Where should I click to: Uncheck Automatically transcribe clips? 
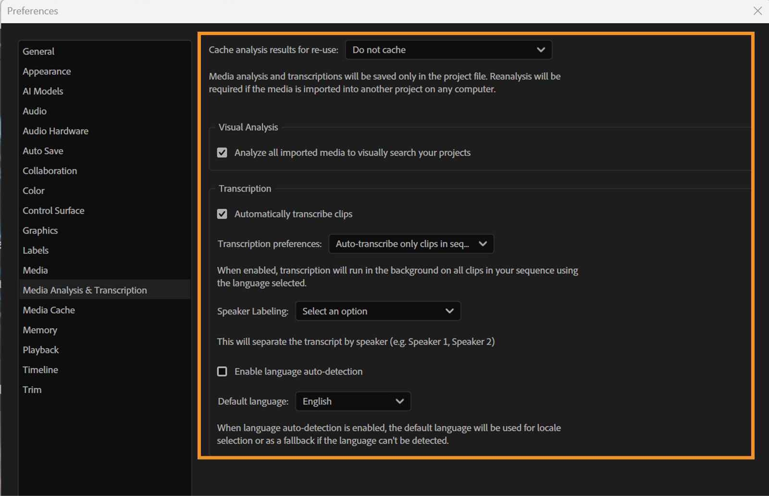(222, 214)
